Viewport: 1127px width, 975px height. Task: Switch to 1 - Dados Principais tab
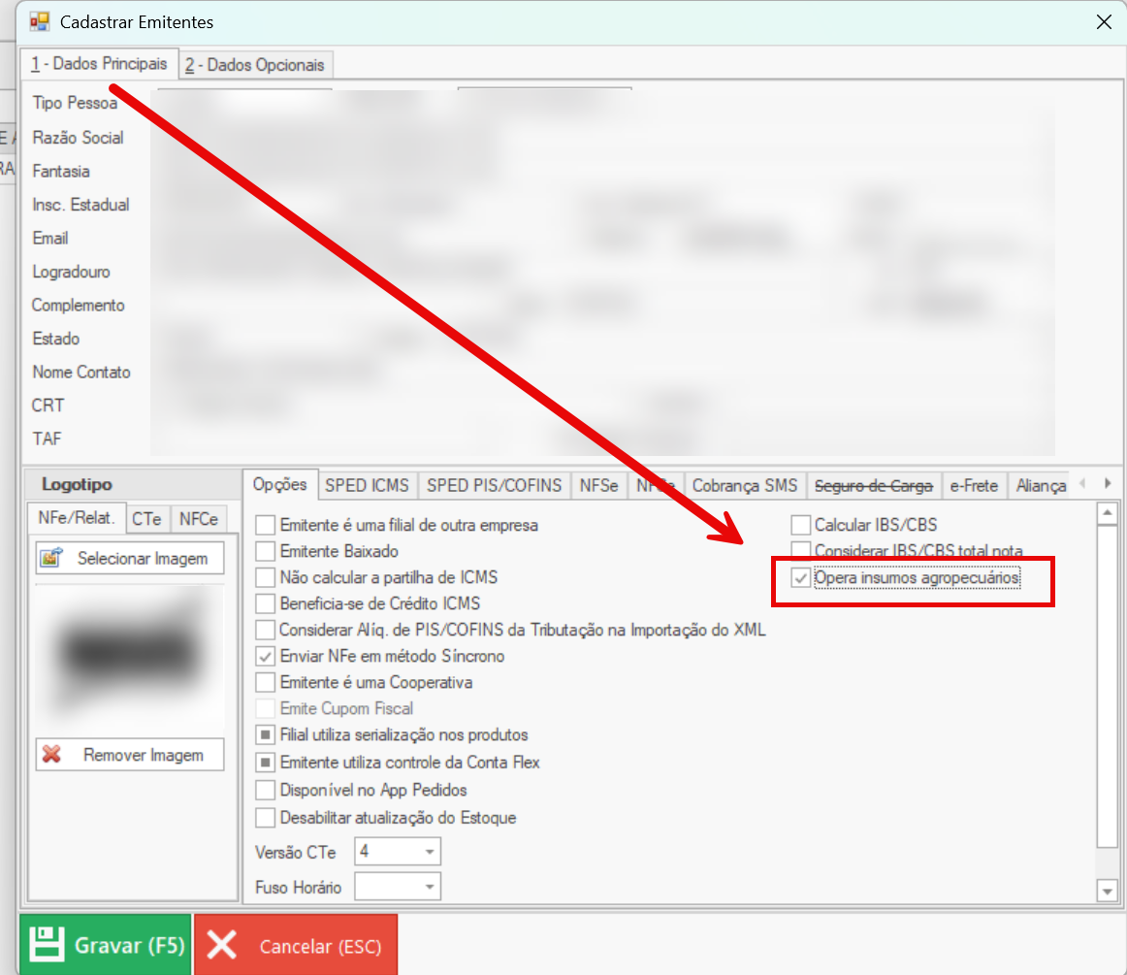(x=99, y=63)
